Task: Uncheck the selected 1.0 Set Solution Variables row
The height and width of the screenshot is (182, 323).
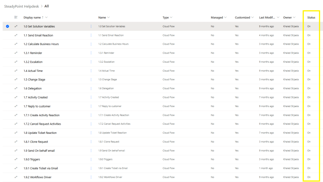Action: pos(8,26)
